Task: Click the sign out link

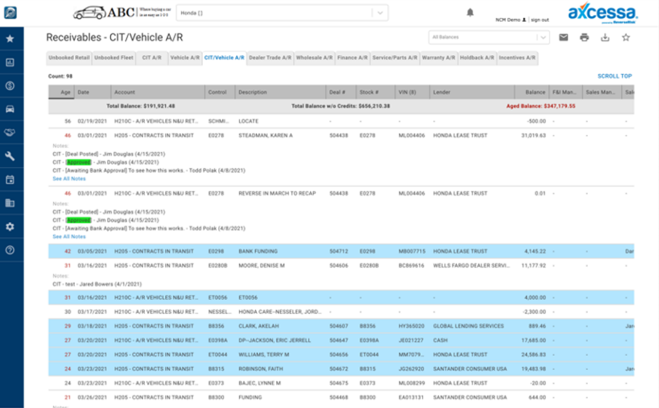Action: (540, 20)
